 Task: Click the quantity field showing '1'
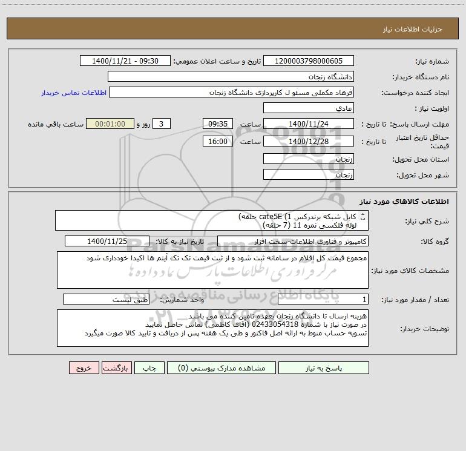click(x=323, y=299)
